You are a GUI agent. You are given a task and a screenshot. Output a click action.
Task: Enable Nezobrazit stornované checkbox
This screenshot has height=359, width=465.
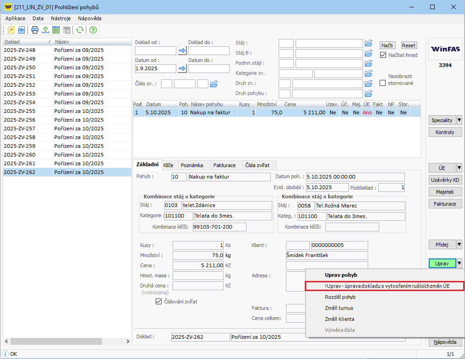383,83
